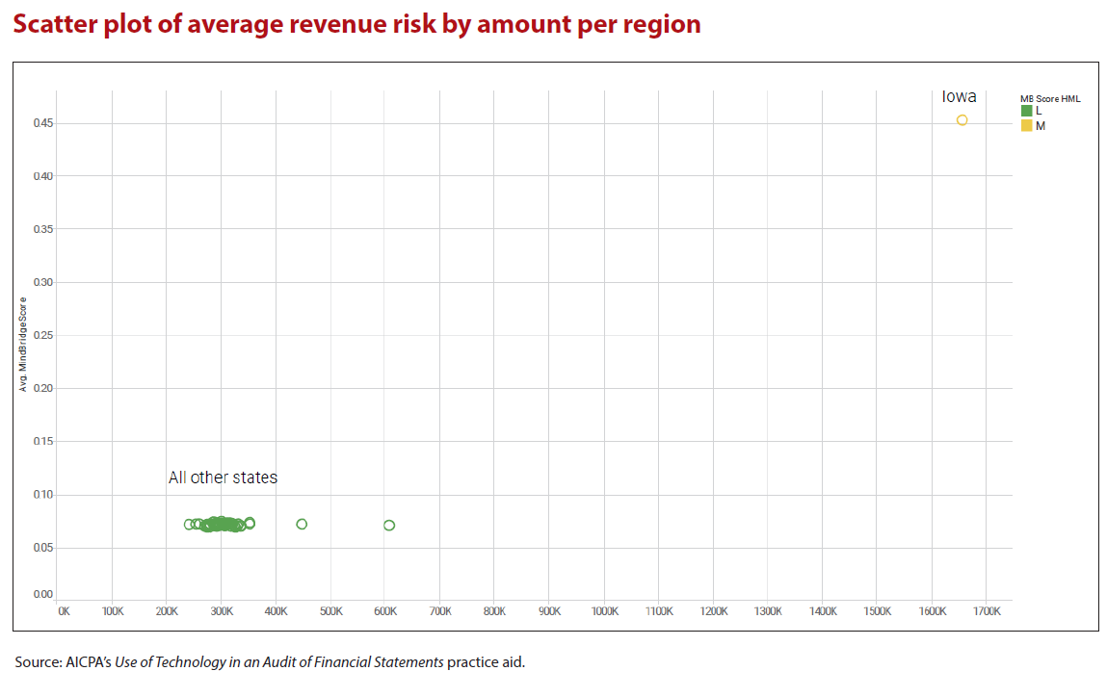The height and width of the screenshot is (697, 1107).
Task: Click the green L legend swatch
Action: 1027,112
